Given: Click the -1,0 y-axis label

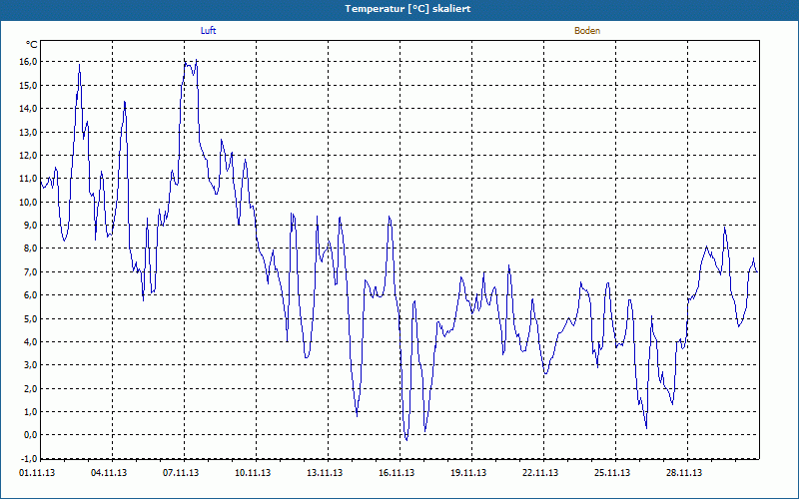Looking at the screenshot, I should tap(29, 458).
